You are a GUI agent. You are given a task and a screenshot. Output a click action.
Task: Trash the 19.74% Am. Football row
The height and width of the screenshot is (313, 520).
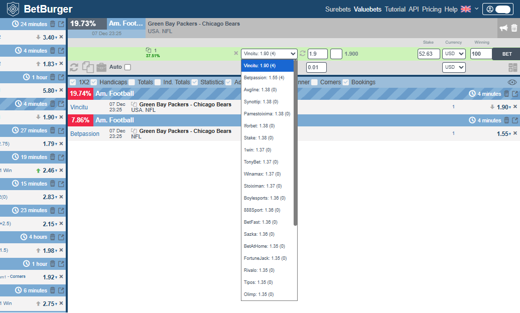[x=506, y=94]
